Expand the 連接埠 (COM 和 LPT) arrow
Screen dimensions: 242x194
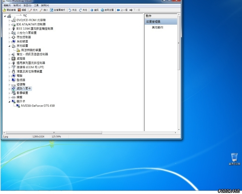tap(9, 67)
